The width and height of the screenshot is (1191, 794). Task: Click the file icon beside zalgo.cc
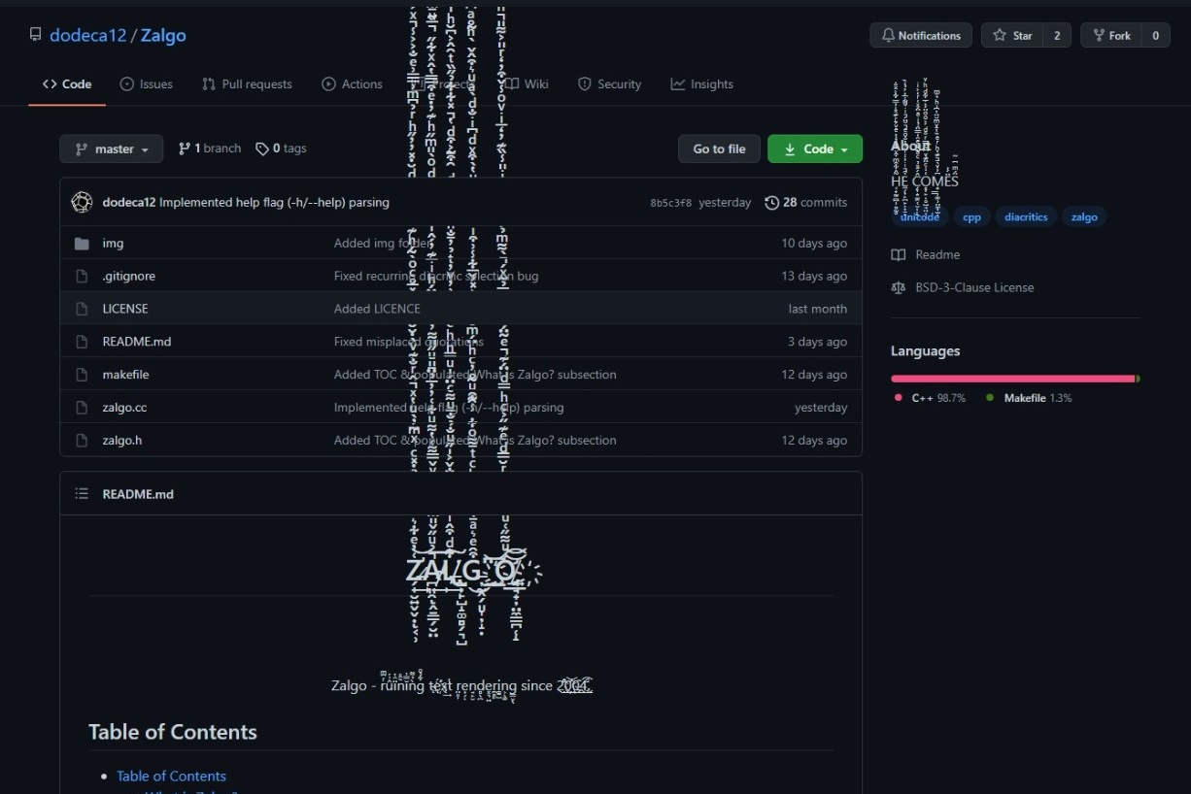click(x=82, y=408)
